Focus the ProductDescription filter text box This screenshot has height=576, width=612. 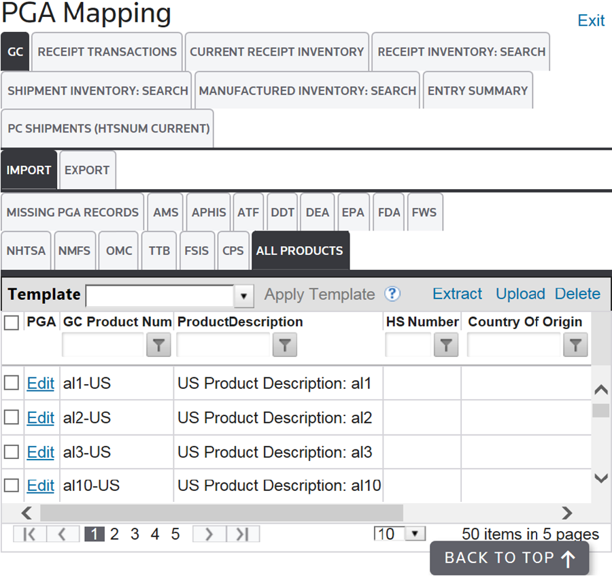click(x=223, y=346)
